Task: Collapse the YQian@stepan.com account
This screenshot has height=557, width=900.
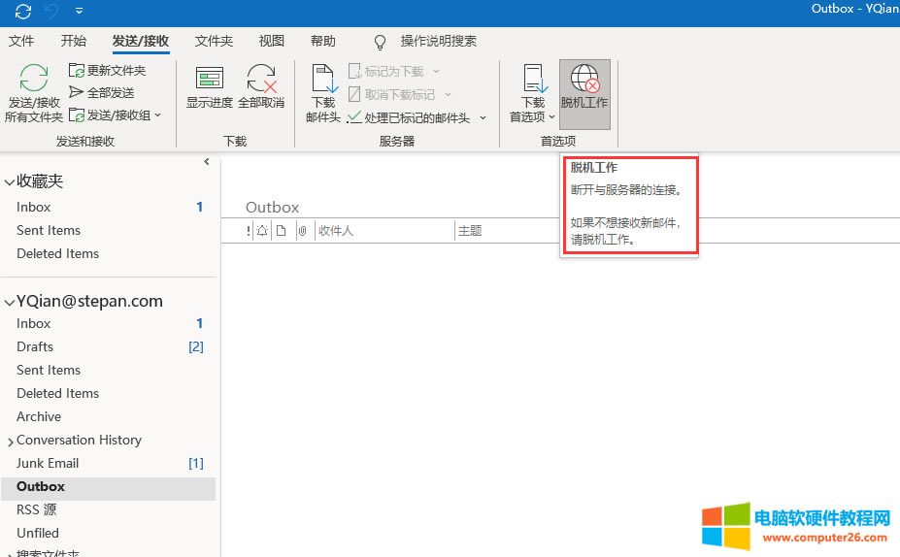Action: (x=9, y=303)
